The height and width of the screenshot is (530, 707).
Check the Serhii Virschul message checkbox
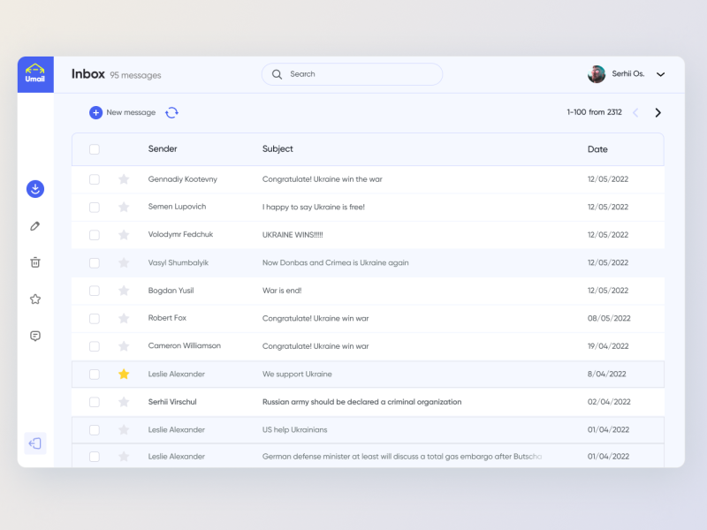coord(95,402)
